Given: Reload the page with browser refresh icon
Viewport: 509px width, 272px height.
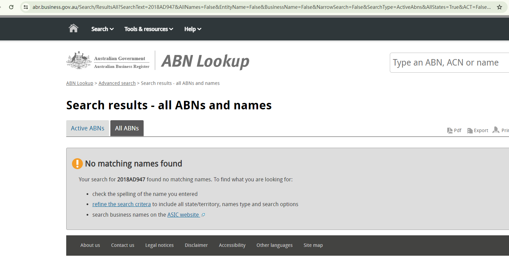Looking at the screenshot, I should tap(11, 7).
